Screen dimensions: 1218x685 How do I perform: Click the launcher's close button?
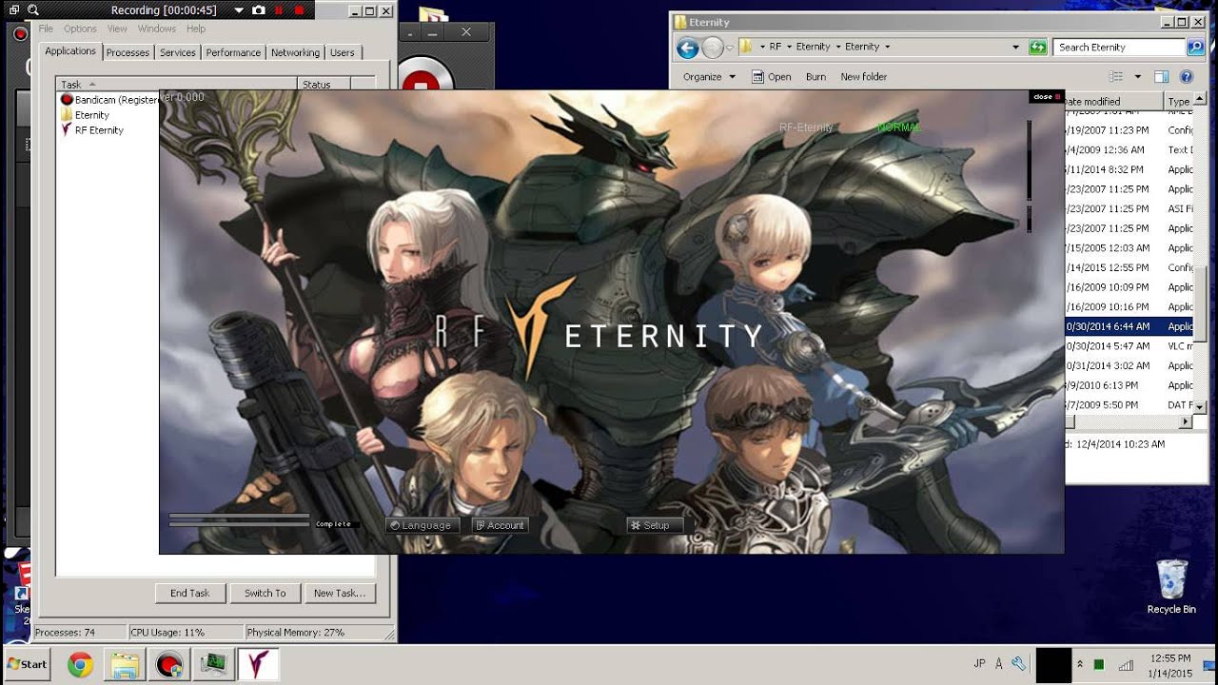tap(1046, 97)
